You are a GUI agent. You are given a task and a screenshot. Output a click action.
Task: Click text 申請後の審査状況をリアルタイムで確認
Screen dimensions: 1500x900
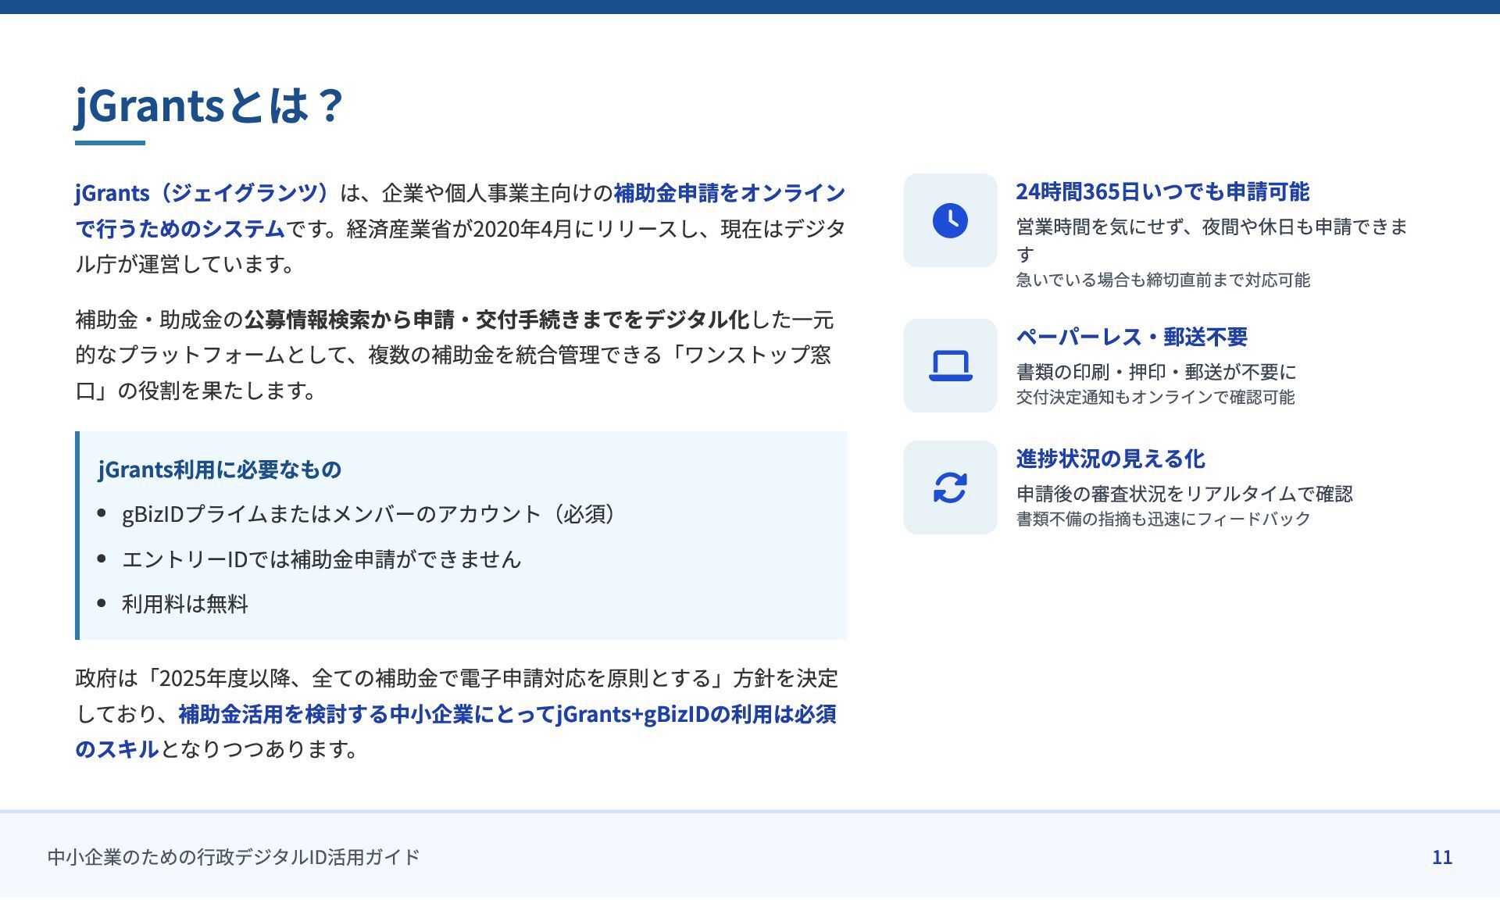point(1184,494)
